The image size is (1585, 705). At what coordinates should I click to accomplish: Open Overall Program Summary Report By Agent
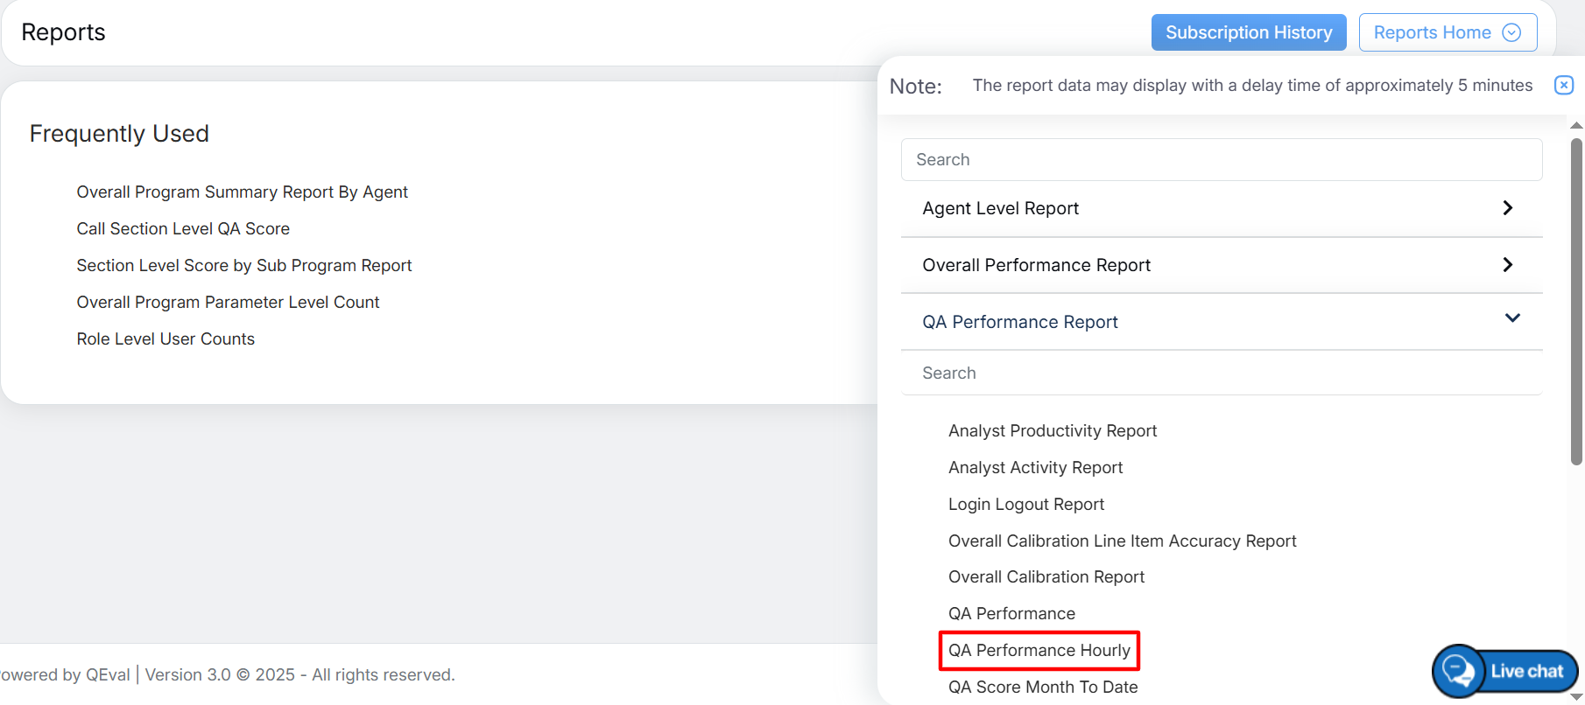tap(242, 192)
